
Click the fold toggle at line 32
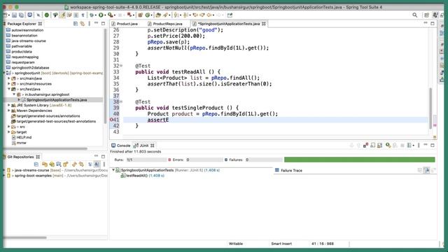tap(121, 66)
